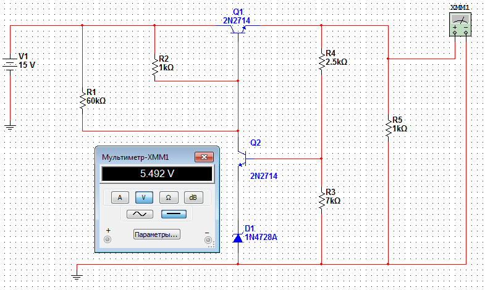
Task: Click the 2N2714 label below Q2
Action: click(x=264, y=176)
